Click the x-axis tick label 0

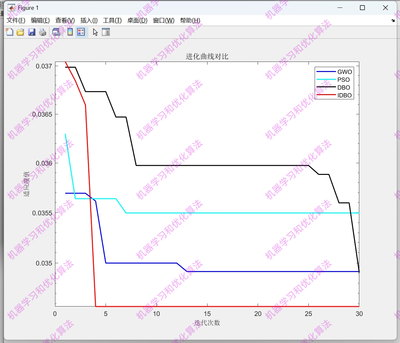click(x=55, y=314)
